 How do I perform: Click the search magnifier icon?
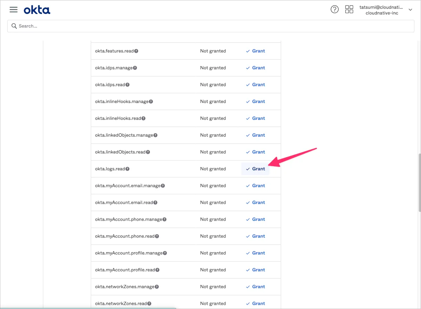tap(14, 26)
